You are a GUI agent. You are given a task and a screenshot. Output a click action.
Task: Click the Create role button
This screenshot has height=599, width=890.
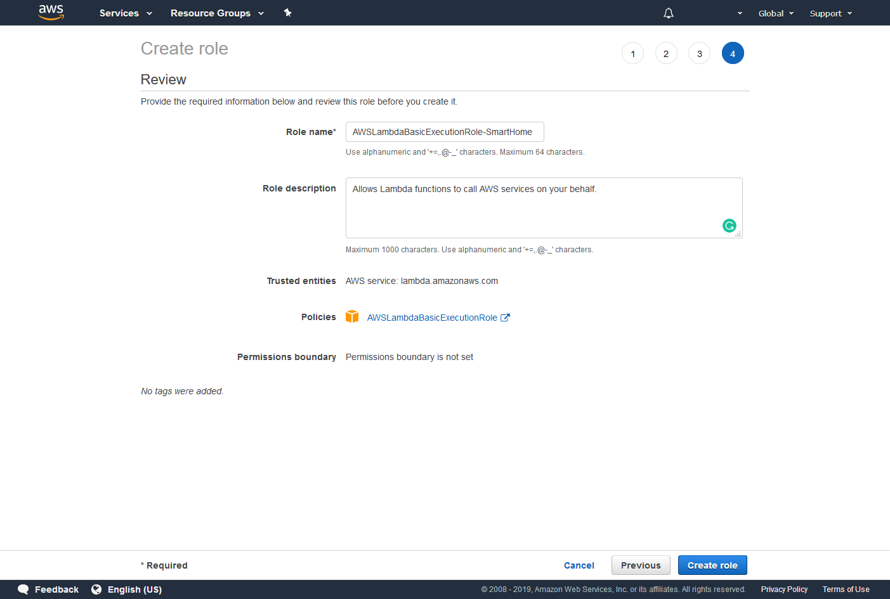(x=712, y=565)
